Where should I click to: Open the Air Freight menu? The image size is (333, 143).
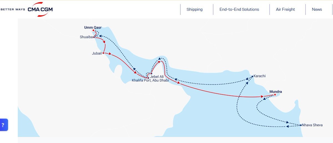click(285, 9)
